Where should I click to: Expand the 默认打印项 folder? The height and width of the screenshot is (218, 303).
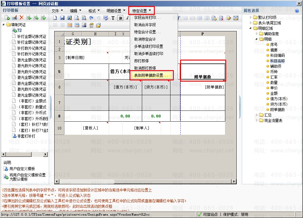tap(251, 17)
